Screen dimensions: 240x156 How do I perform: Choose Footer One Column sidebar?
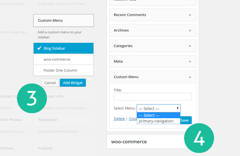pyautogui.click(x=63, y=70)
